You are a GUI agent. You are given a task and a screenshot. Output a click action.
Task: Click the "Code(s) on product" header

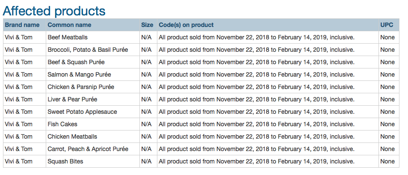point(186,25)
